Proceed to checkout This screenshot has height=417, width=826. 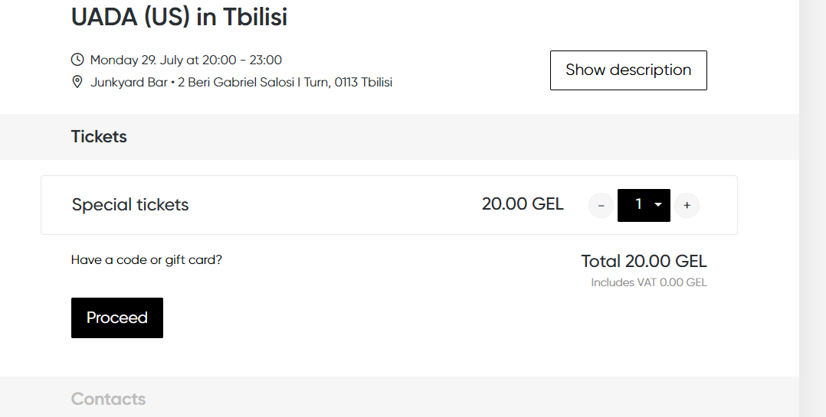(x=117, y=318)
